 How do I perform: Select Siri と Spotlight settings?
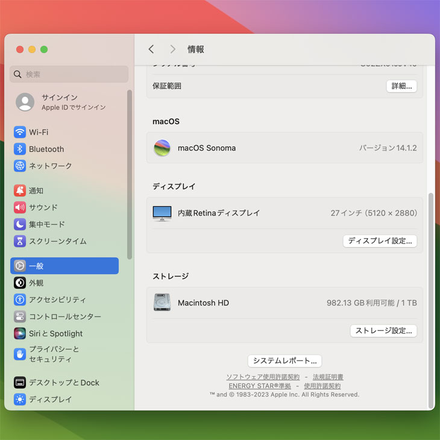click(55, 333)
